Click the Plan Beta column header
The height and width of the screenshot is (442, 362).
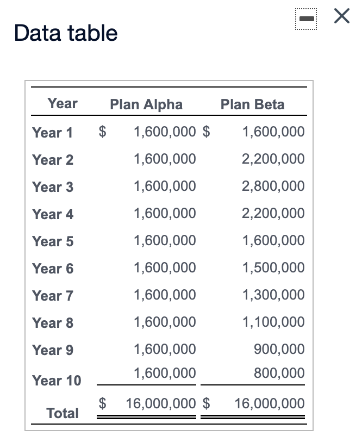[253, 104]
